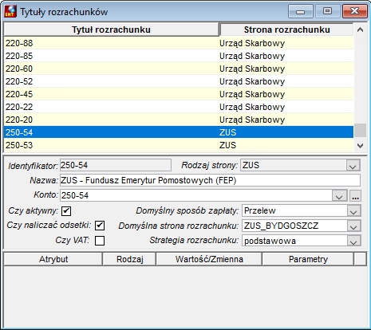Toggle the Czy aktywny checkbox
The height and width of the screenshot is (330, 371).
[x=66, y=211]
